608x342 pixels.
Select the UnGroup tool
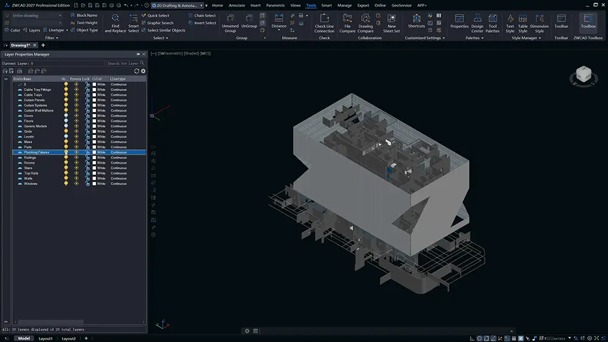[x=249, y=21]
